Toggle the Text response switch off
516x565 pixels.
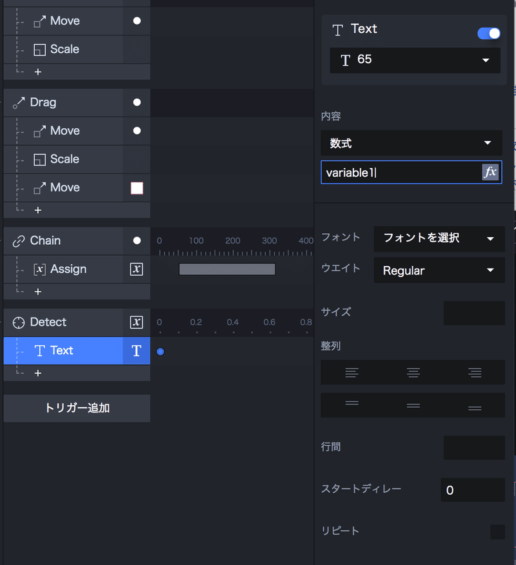pos(488,34)
